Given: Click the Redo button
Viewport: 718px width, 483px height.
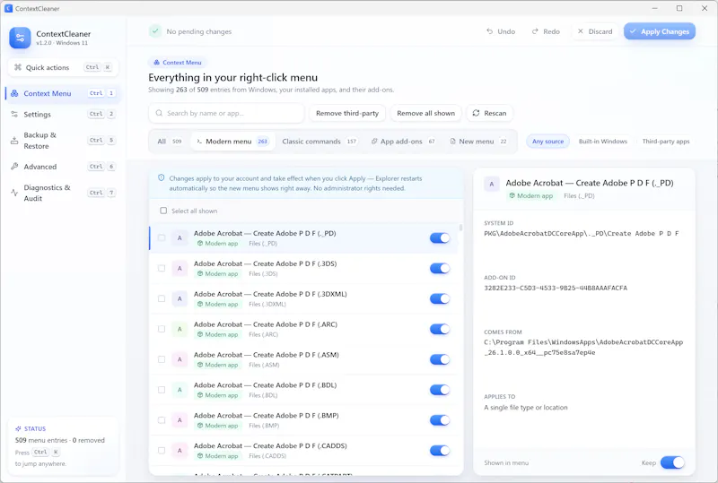Looking at the screenshot, I should click(546, 31).
